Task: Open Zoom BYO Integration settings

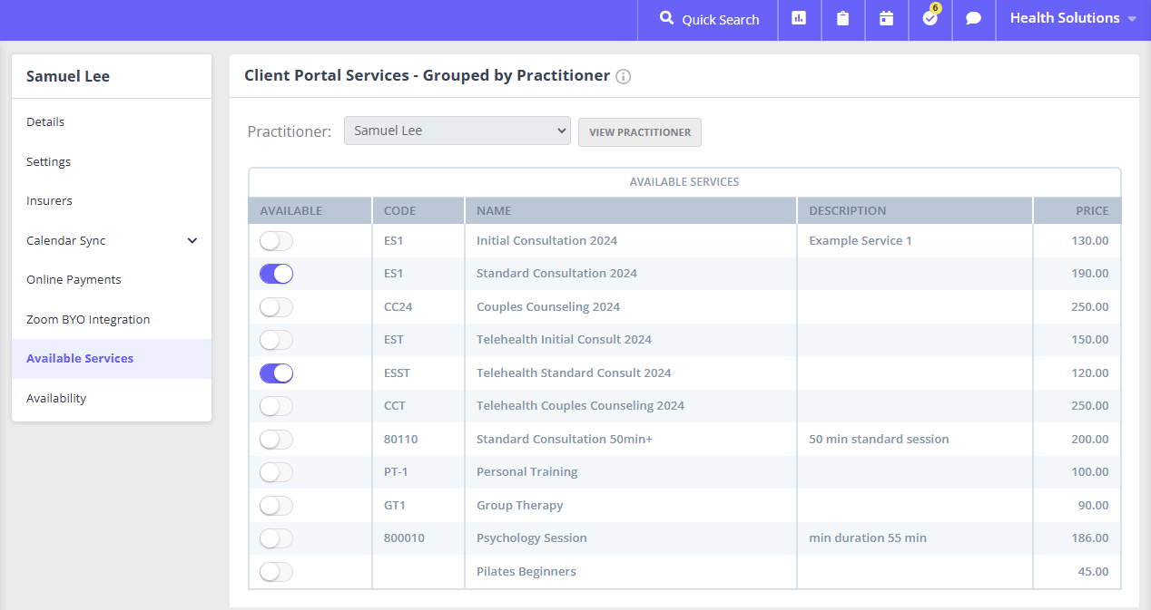Action: tap(88, 320)
